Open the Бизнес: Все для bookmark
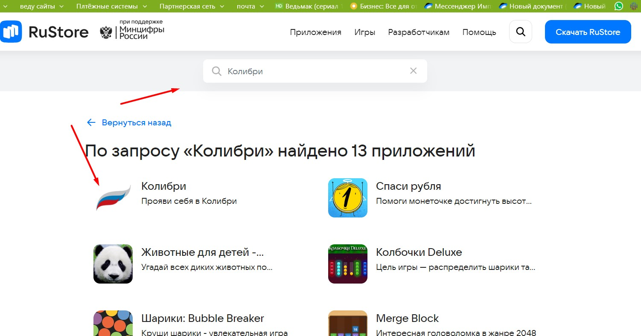This screenshot has height=336, width=641. (383, 6)
